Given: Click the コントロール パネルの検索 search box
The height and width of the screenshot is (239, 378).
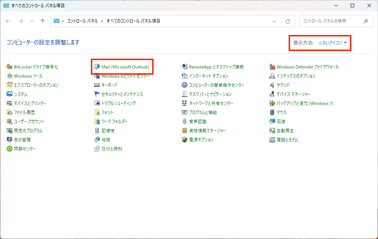Looking at the screenshot, I should [x=330, y=21].
